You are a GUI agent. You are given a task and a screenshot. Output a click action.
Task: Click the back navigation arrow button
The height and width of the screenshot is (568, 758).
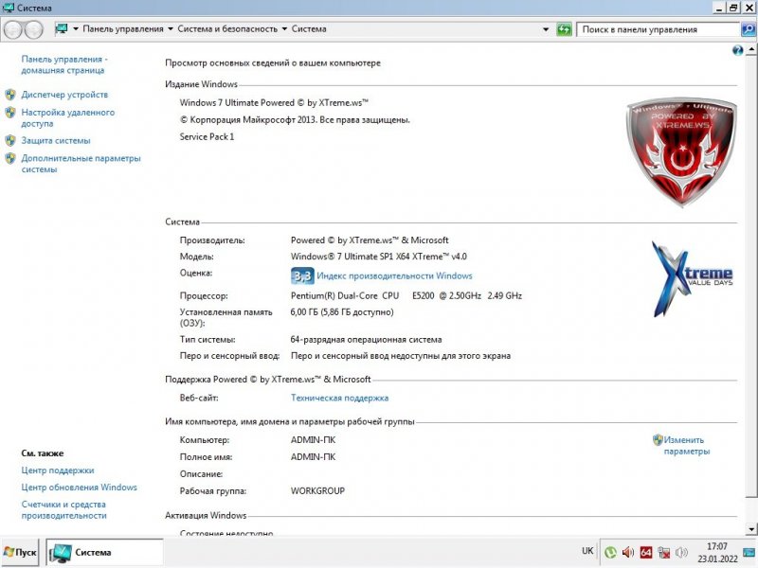(14, 29)
